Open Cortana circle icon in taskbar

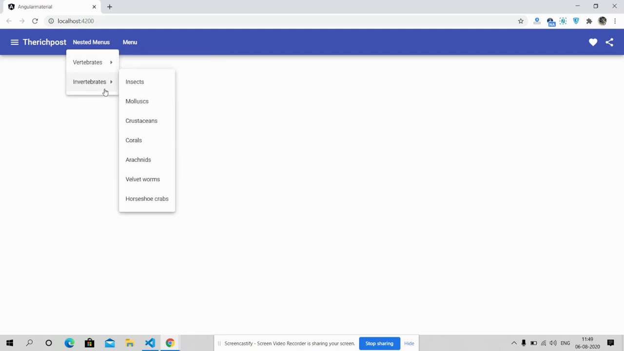pyautogui.click(x=49, y=343)
